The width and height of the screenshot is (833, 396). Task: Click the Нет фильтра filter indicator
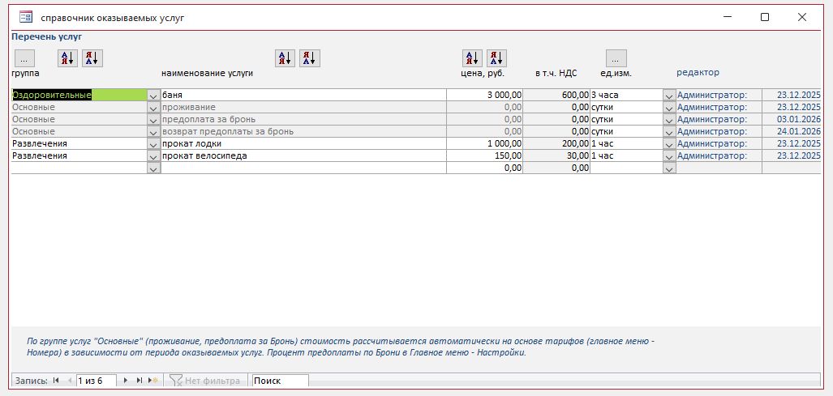(x=205, y=381)
